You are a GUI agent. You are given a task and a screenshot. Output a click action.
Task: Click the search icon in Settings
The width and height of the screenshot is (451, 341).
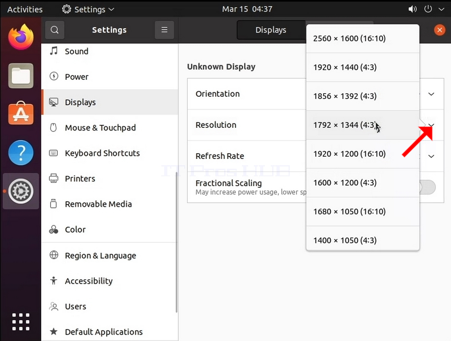pyautogui.click(x=55, y=30)
